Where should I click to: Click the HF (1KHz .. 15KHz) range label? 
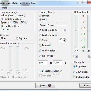click(12, 19)
